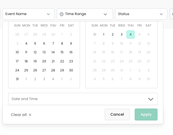The image size is (173, 135).
Task: Expand the Date and Time dropdown
Action: 83,99
